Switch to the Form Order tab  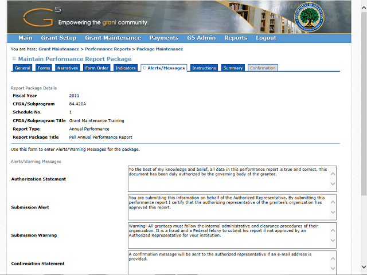click(97, 68)
